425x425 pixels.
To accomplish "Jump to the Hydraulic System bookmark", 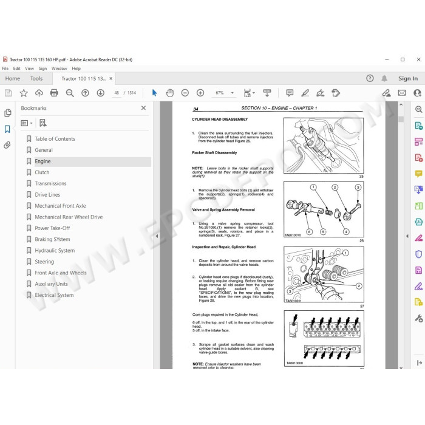I will click(x=55, y=251).
